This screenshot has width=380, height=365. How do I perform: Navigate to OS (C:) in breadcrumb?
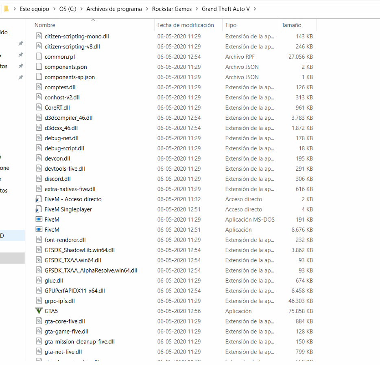pyautogui.click(x=68, y=9)
